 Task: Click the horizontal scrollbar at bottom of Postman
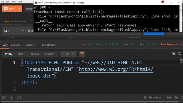tap(90, 102)
